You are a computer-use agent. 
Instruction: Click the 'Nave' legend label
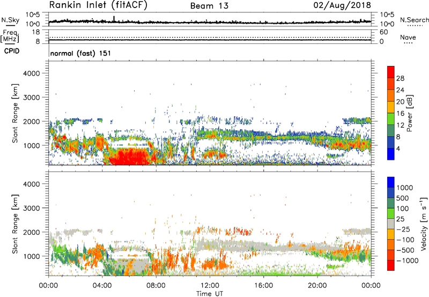pos(408,37)
